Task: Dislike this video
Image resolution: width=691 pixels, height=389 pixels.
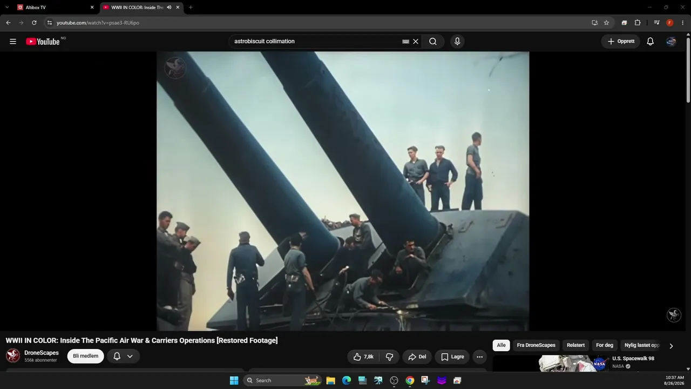Action: coord(389,357)
